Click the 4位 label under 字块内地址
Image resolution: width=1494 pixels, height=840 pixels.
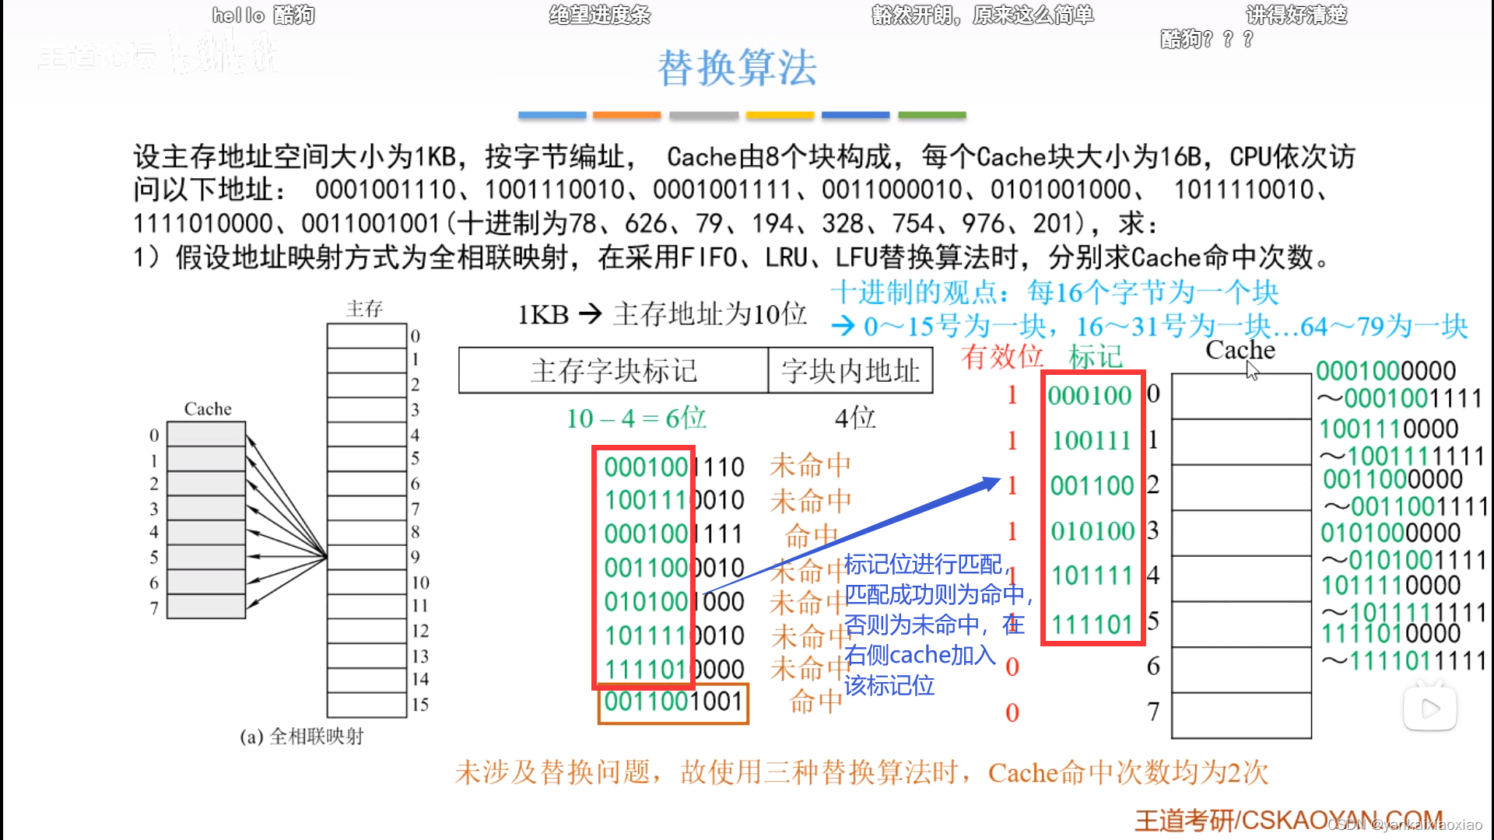855,418
